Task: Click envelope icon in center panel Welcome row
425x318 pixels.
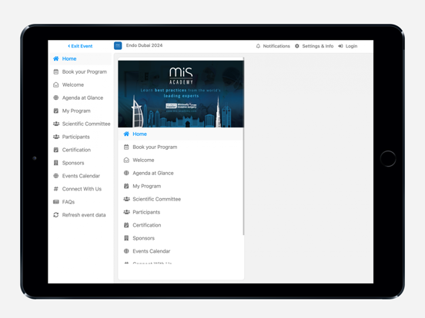Action: [x=126, y=160]
